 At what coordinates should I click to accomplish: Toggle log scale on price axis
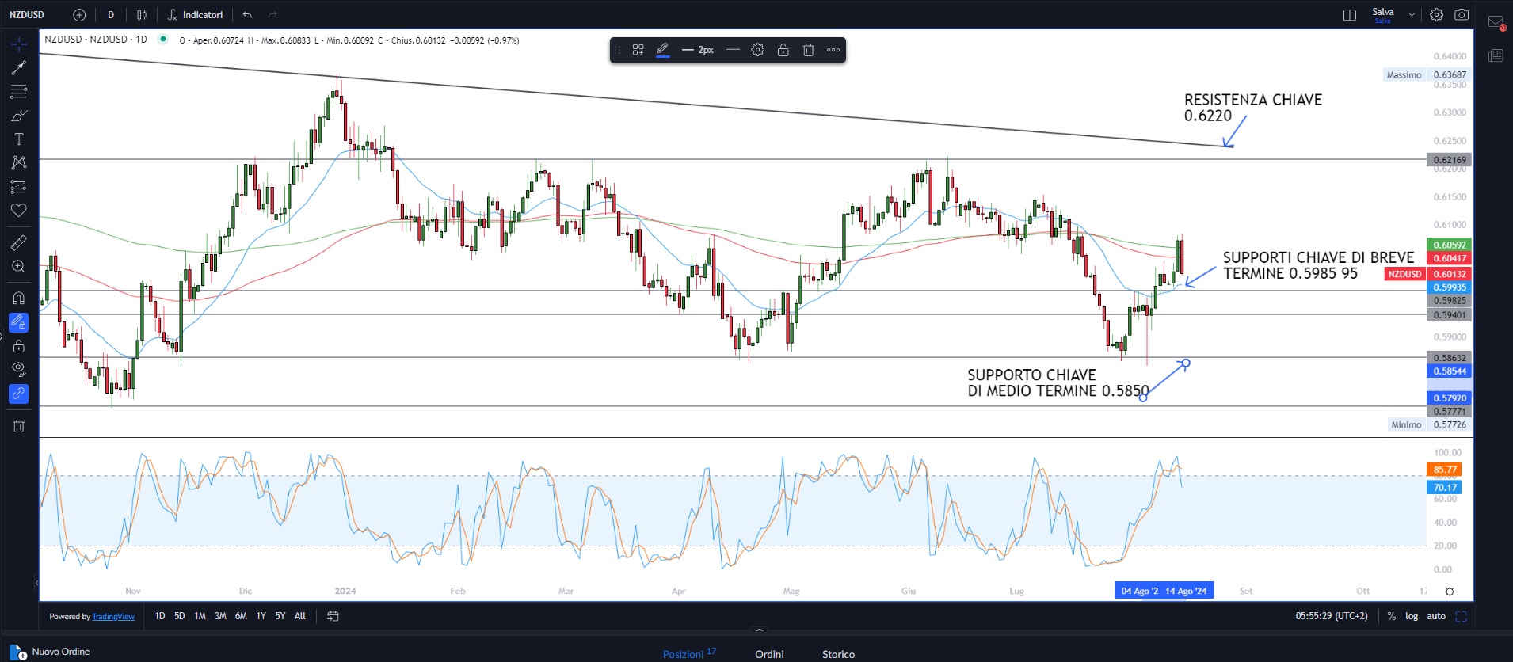pyautogui.click(x=1412, y=616)
